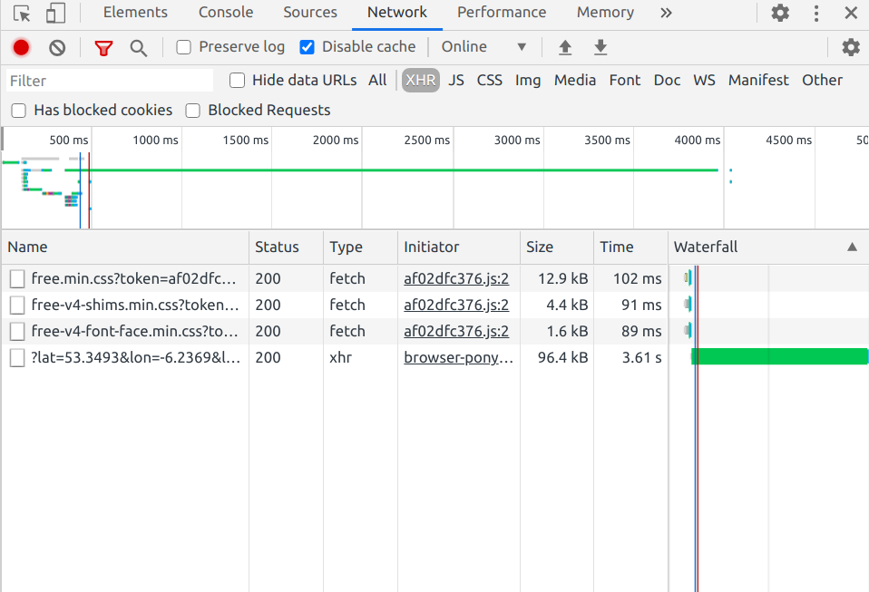This screenshot has width=869, height=592.
Task: Export HAR file with download arrow
Action: point(600,48)
